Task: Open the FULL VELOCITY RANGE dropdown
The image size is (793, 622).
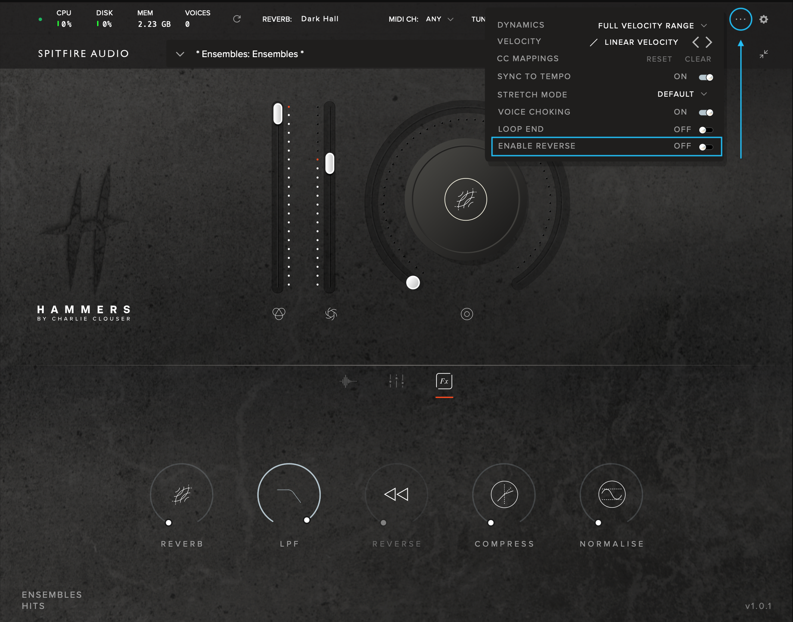Action: pos(652,26)
